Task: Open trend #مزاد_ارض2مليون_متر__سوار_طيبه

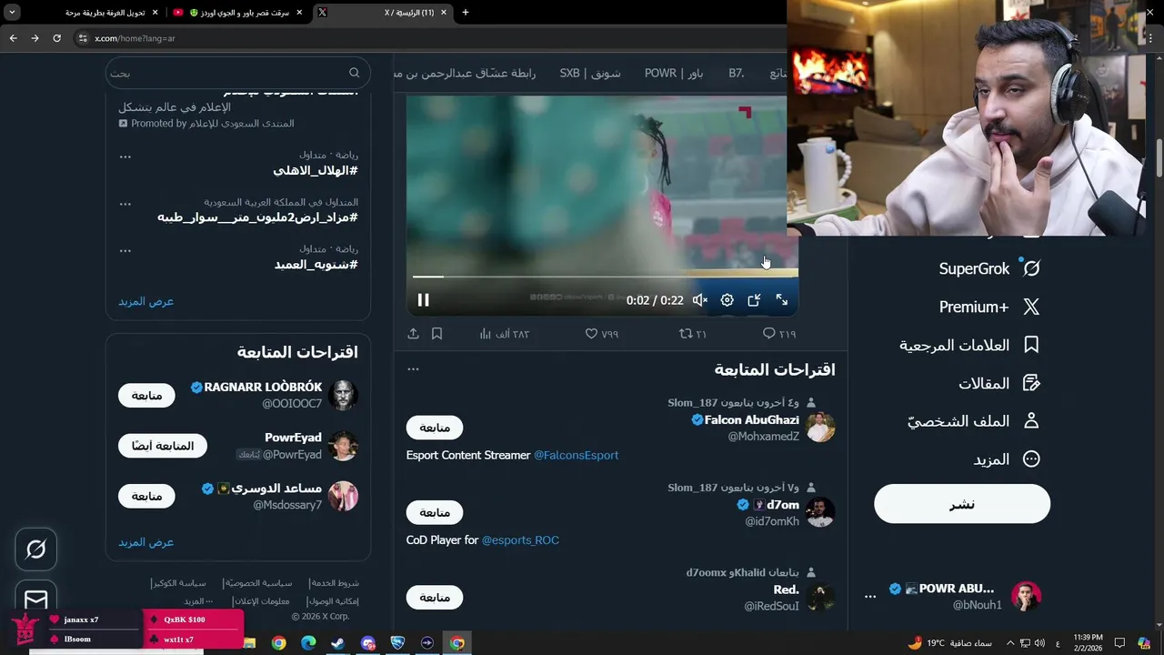Action: 257,217
